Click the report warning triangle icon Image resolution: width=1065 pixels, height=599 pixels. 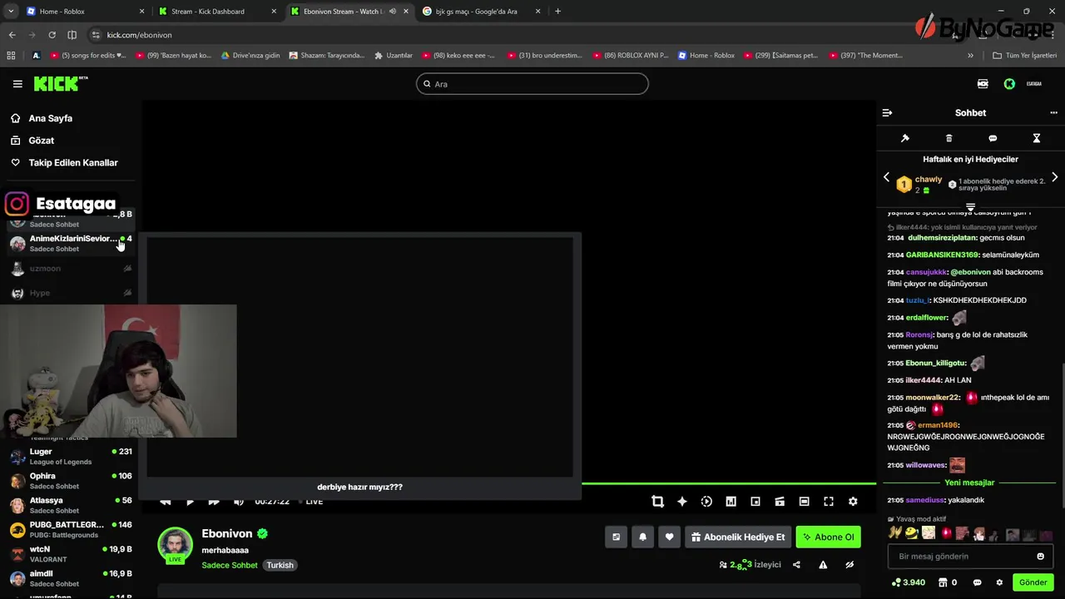click(823, 565)
